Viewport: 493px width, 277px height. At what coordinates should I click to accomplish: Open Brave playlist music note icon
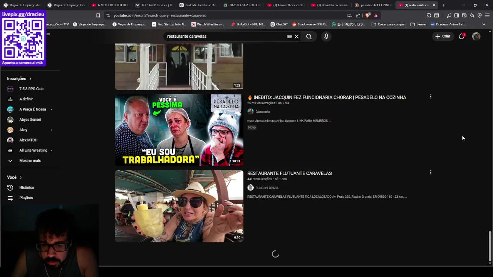click(449, 15)
